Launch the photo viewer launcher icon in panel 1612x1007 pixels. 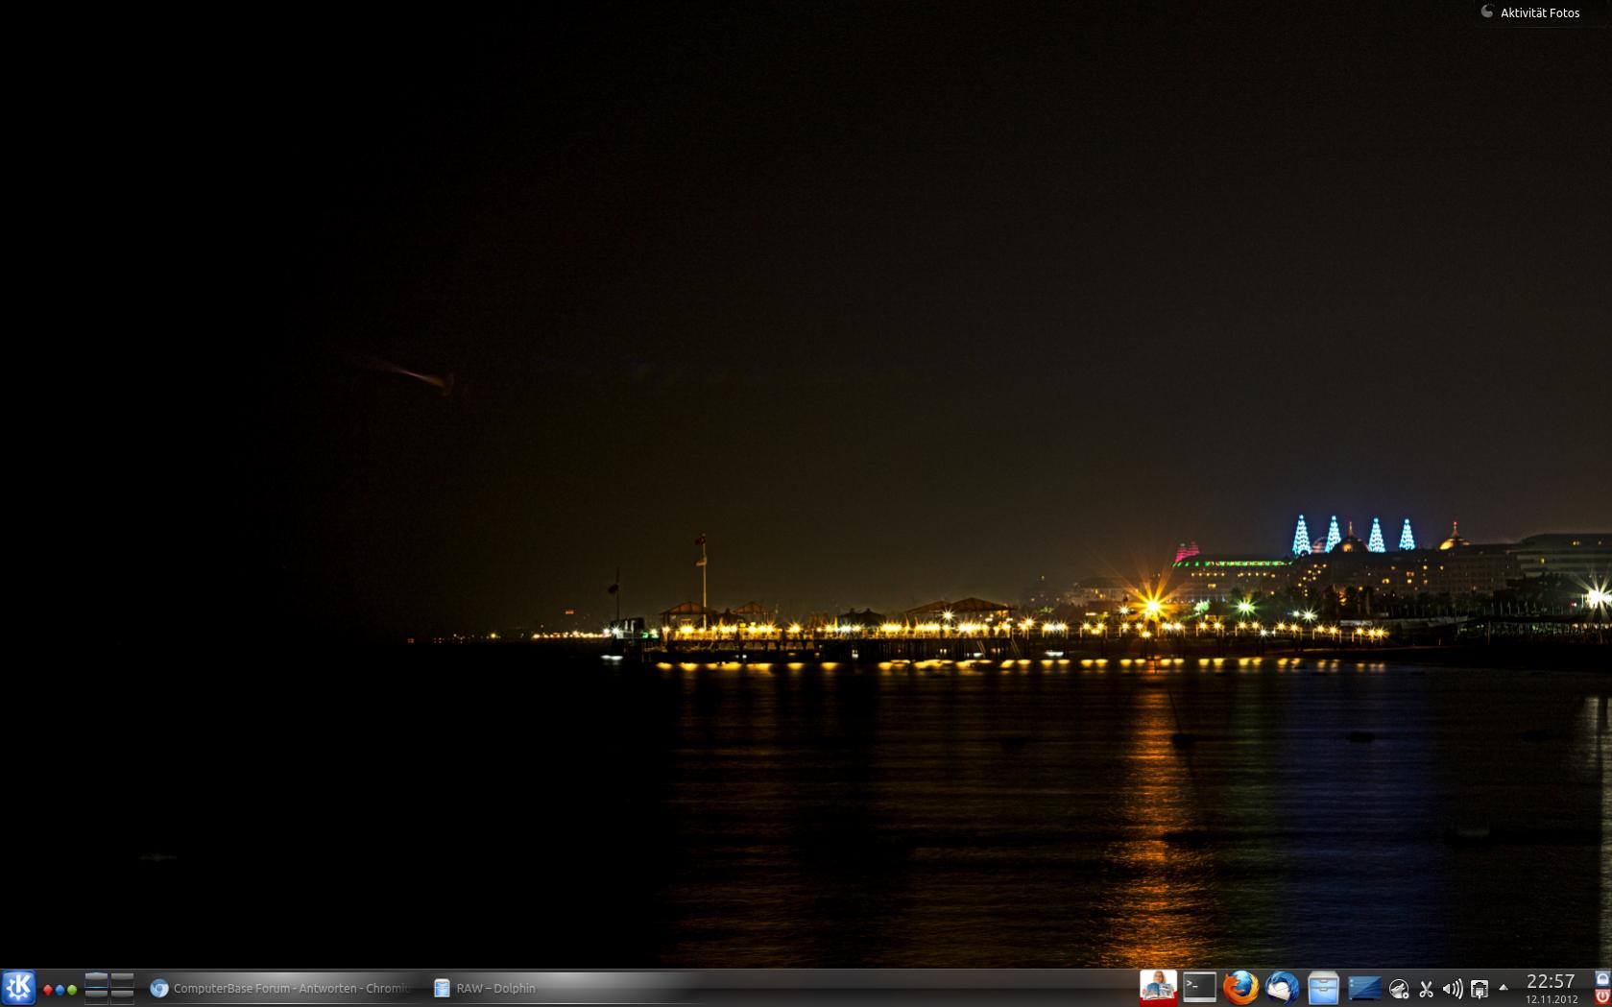pyautogui.click(x=1159, y=988)
